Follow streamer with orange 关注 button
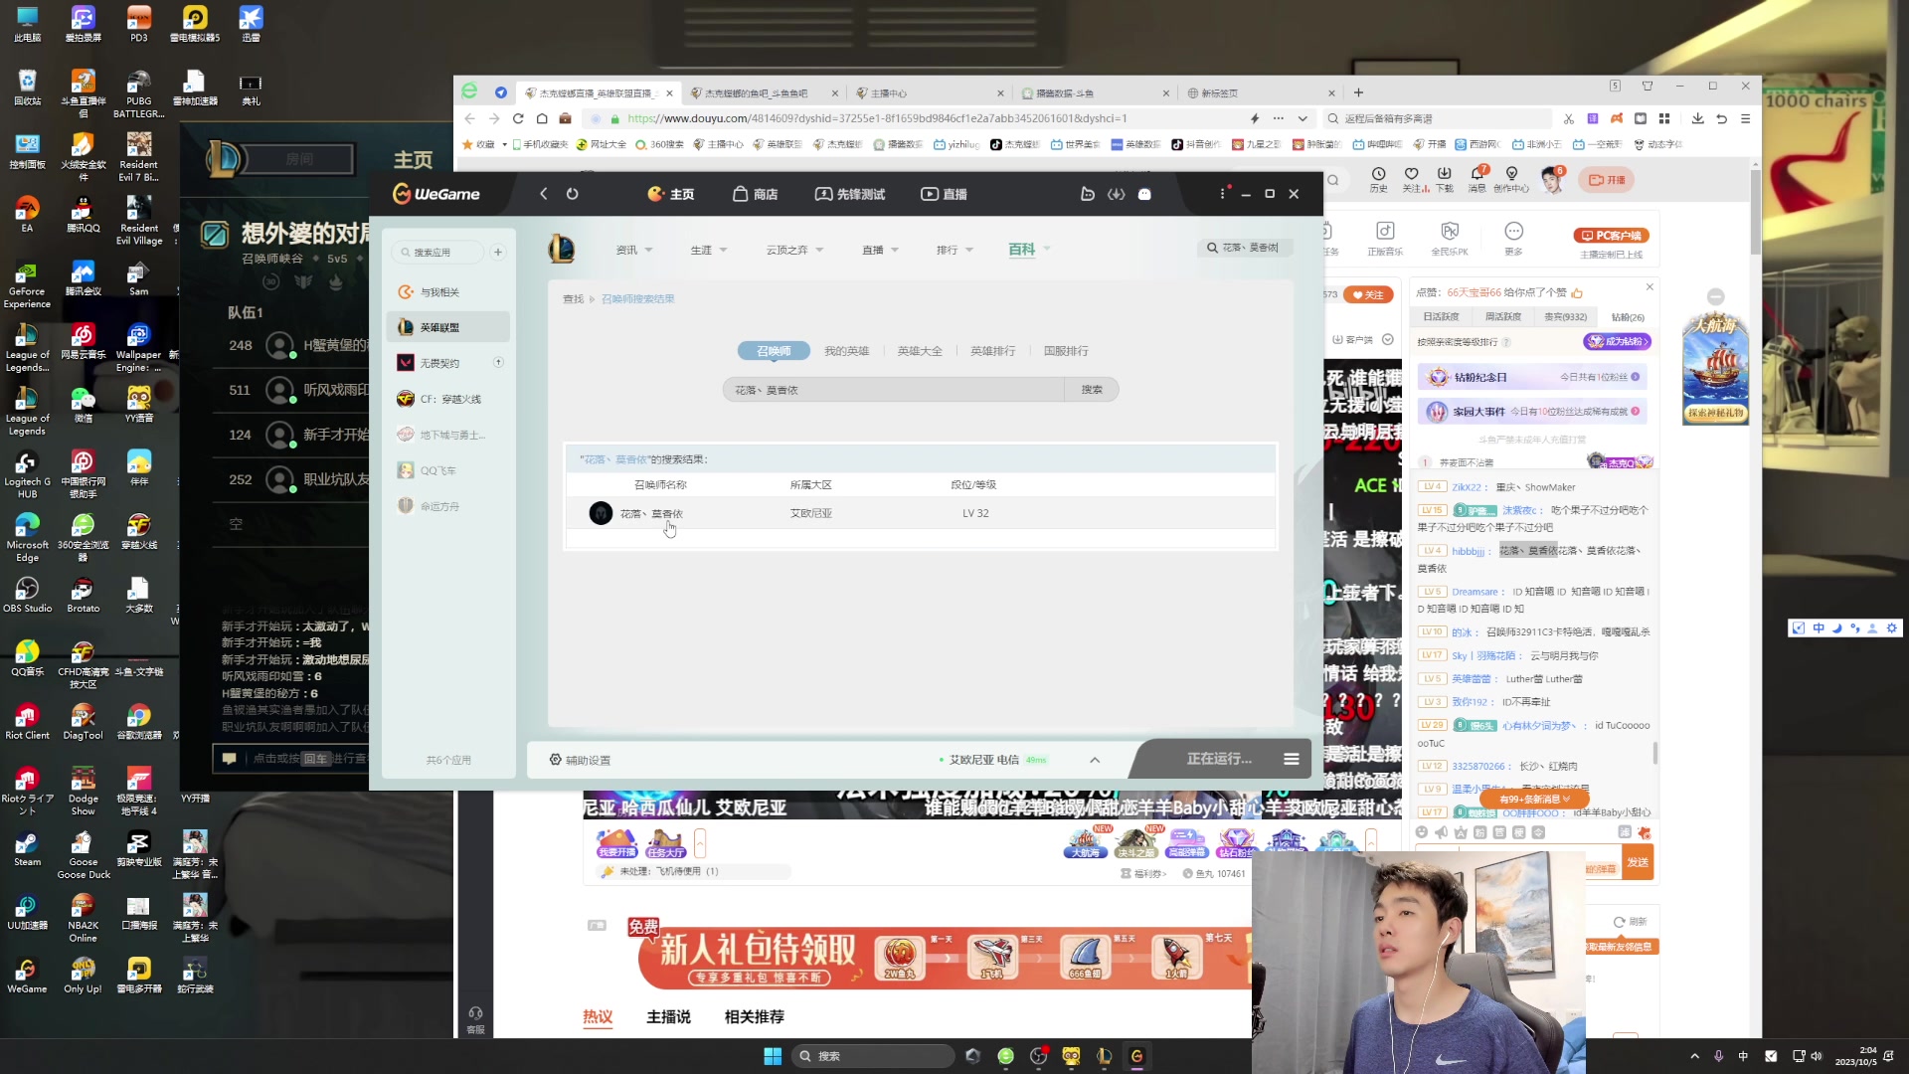 (x=1368, y=294)
